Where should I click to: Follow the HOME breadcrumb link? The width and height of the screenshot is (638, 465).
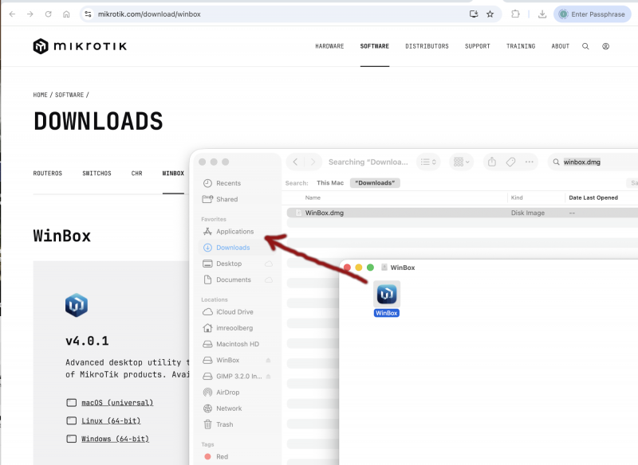[x=41, y=95]
